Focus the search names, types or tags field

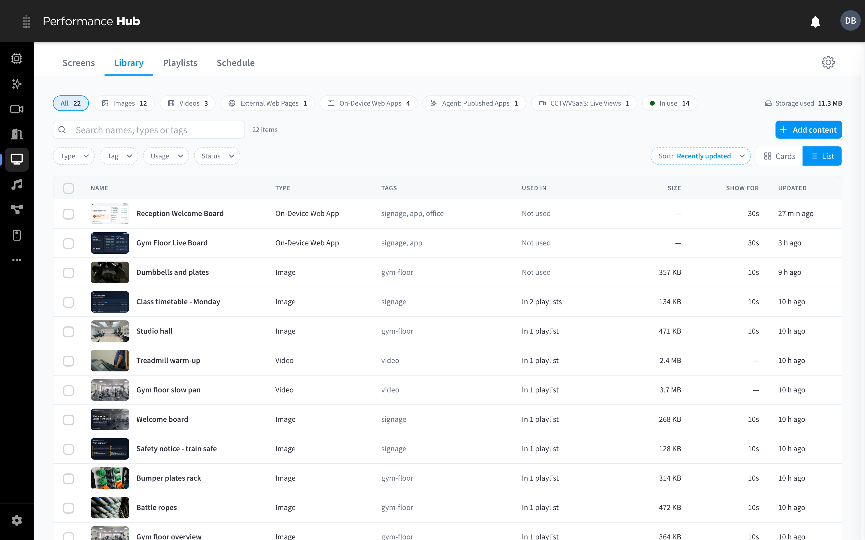click(x=149, y=130)
